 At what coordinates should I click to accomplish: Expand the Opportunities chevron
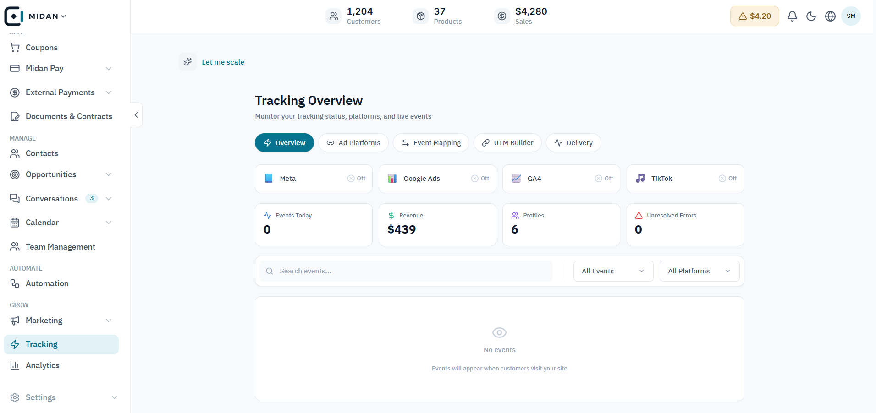109,174
